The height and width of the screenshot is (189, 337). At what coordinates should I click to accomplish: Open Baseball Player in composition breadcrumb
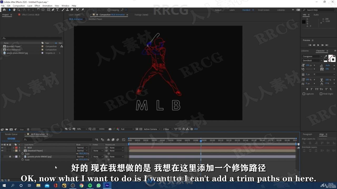[x=95, y=19]
